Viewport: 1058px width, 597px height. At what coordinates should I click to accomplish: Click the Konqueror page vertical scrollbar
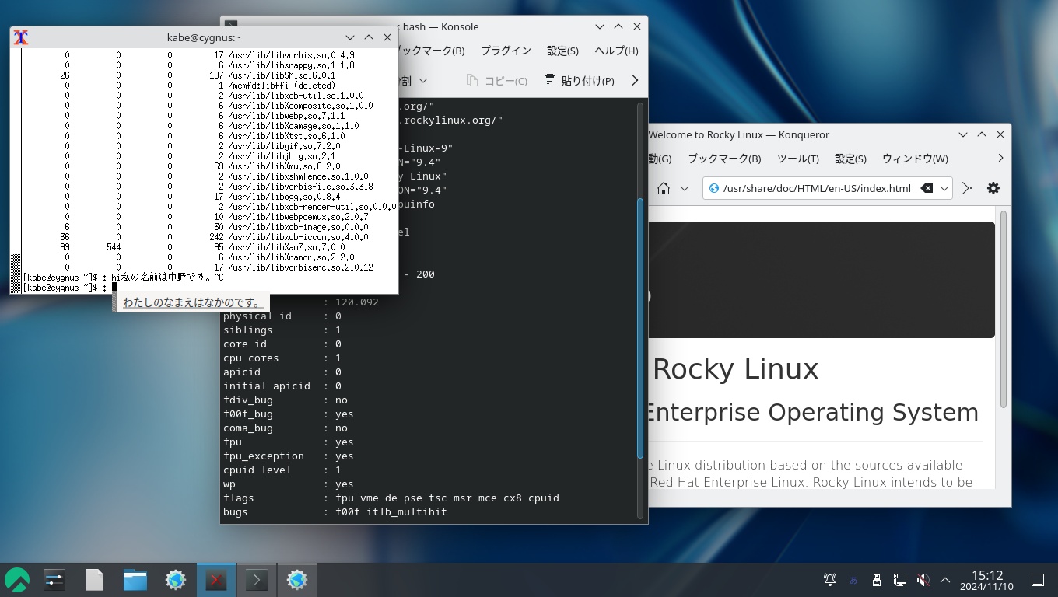click(1004, 309)
